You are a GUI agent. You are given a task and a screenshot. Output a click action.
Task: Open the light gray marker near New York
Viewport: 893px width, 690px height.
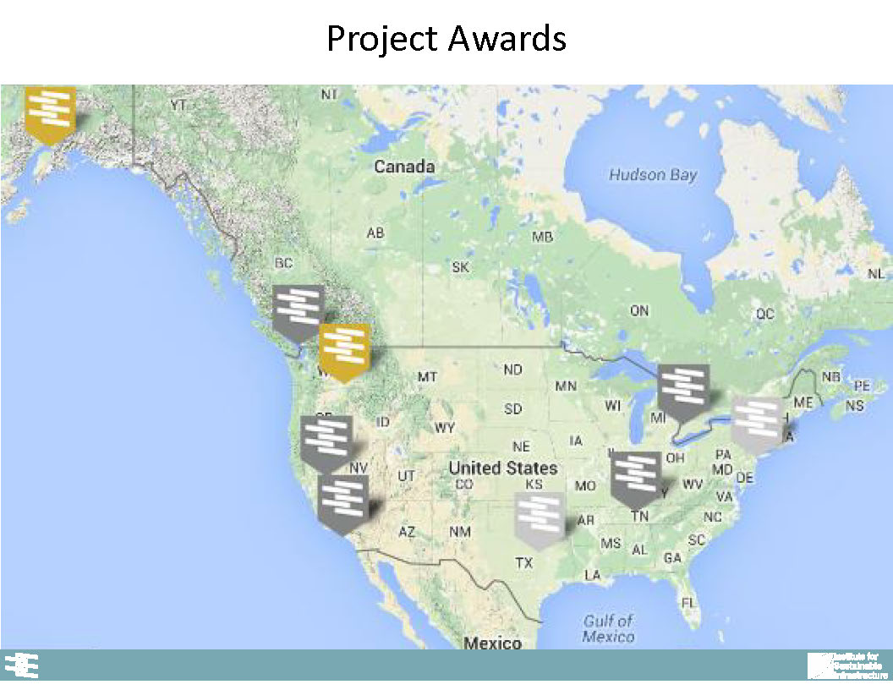[756, 420]
